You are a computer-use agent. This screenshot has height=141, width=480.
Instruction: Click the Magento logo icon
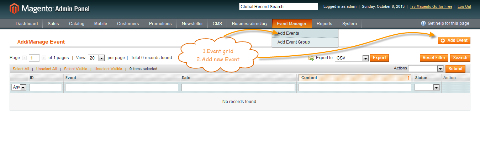(14, 8)
